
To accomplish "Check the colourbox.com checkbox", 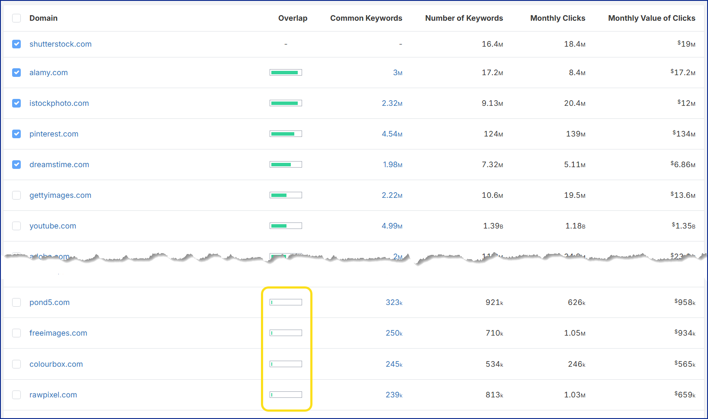I will click(16, 364).
